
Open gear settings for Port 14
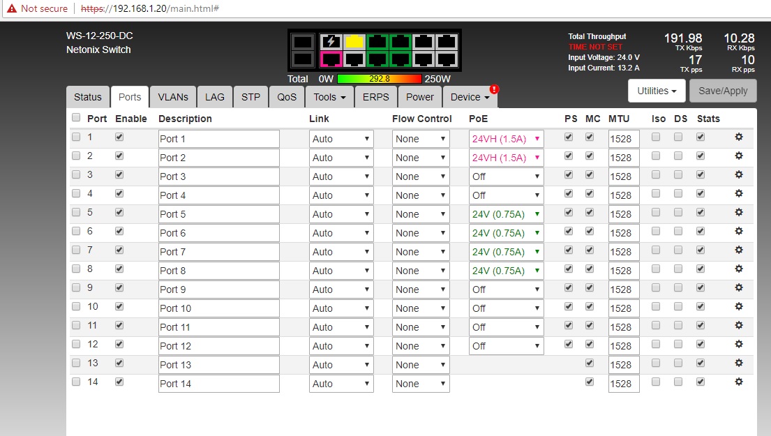(x=739, y=382)
